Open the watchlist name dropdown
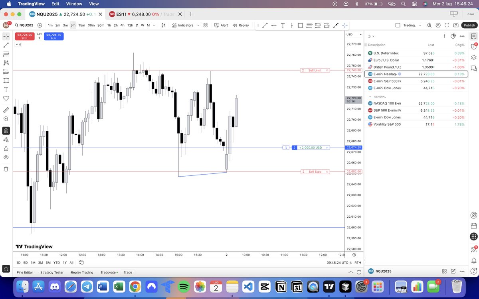The image size is (479, 299). coord(371,36)
